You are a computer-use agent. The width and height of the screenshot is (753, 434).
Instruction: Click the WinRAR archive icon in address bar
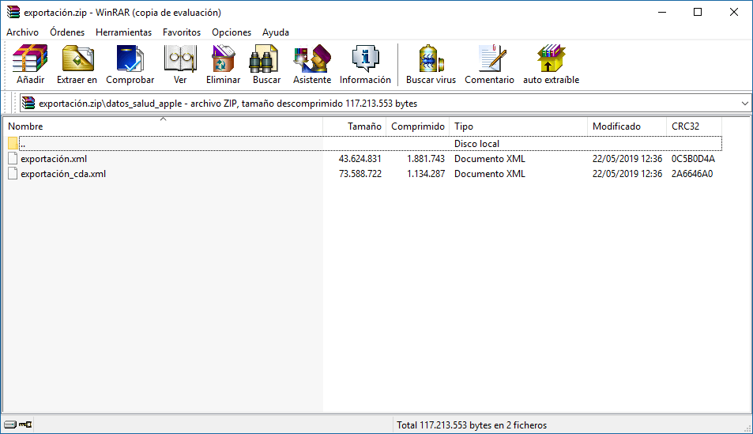(x=28, y=103)
